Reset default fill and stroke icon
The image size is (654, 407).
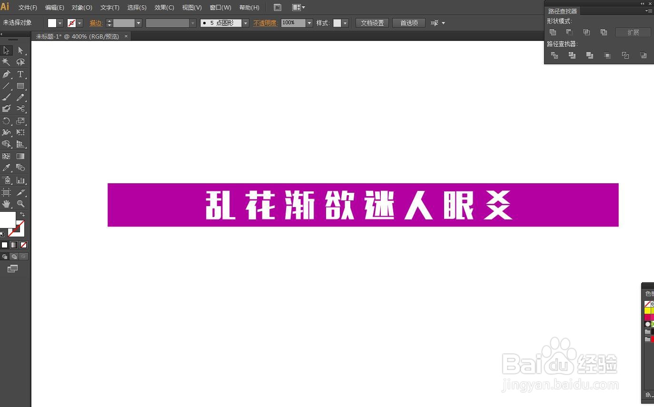click(3, 234)
